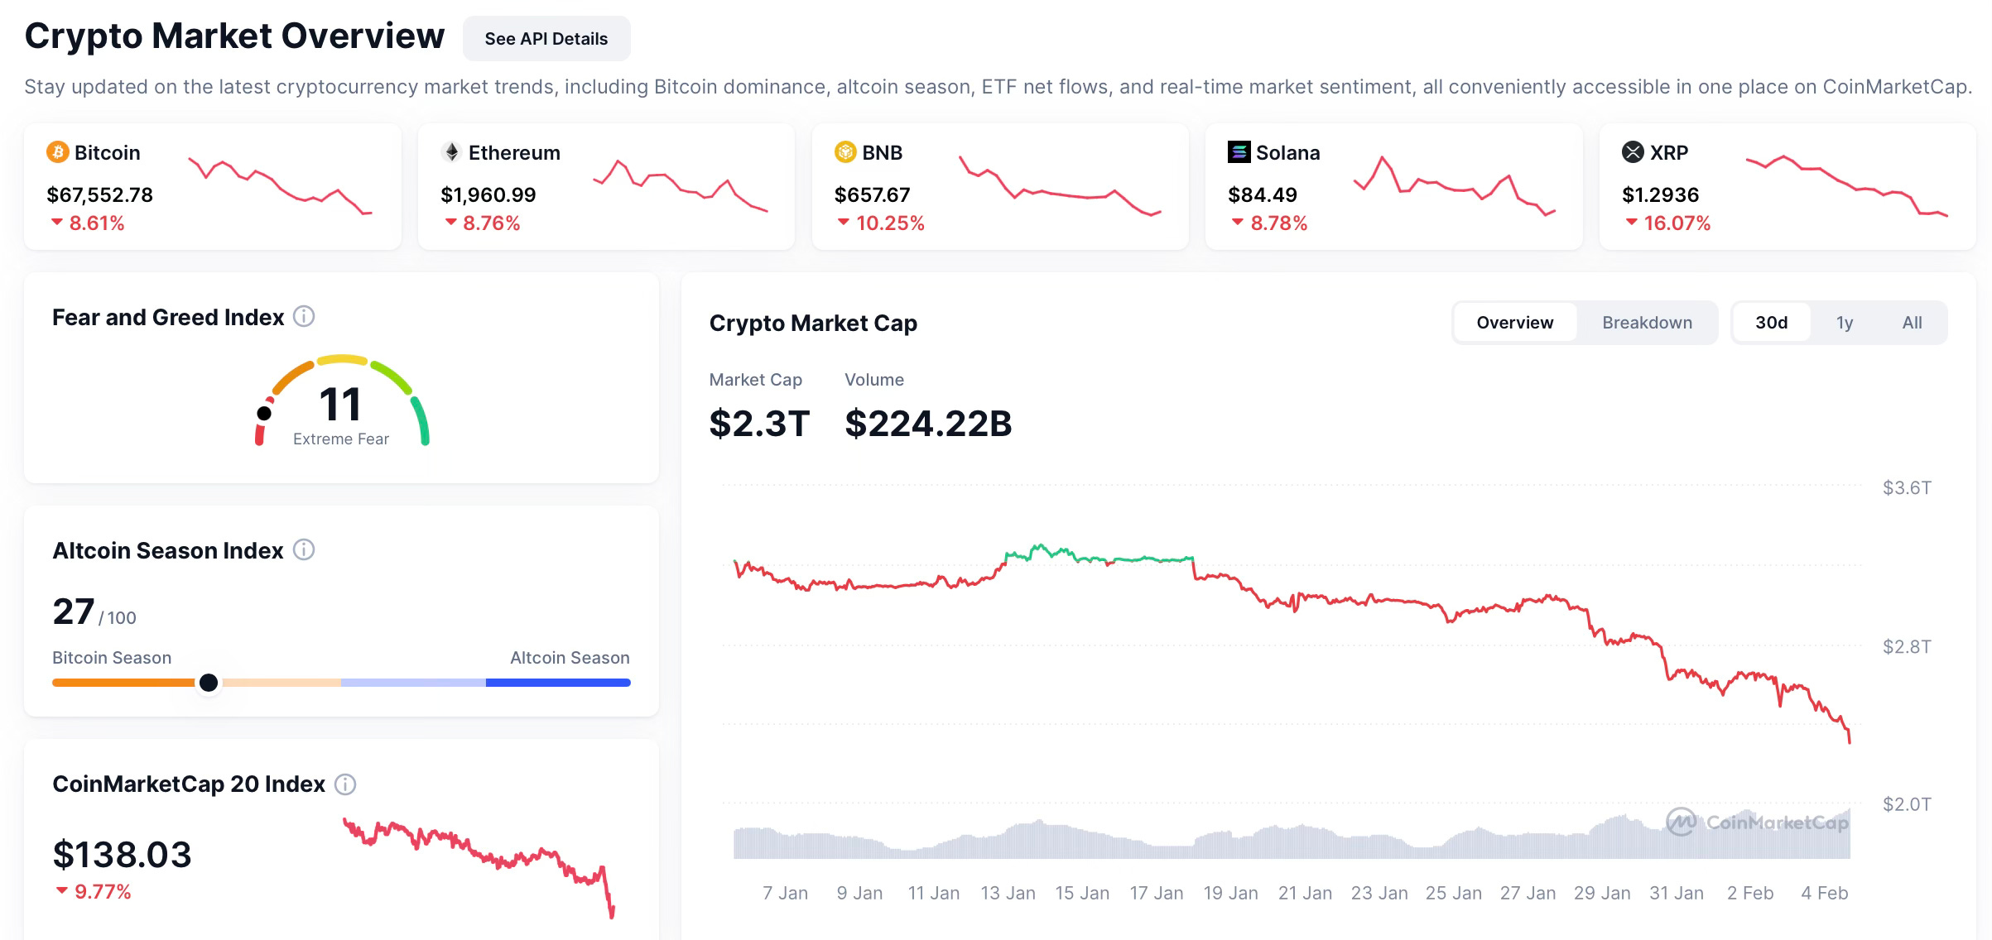The width and height of the screenshot is (1992, 940).
Task: Click the Altcoin Season Index slider knob
Action: [209, 683]
